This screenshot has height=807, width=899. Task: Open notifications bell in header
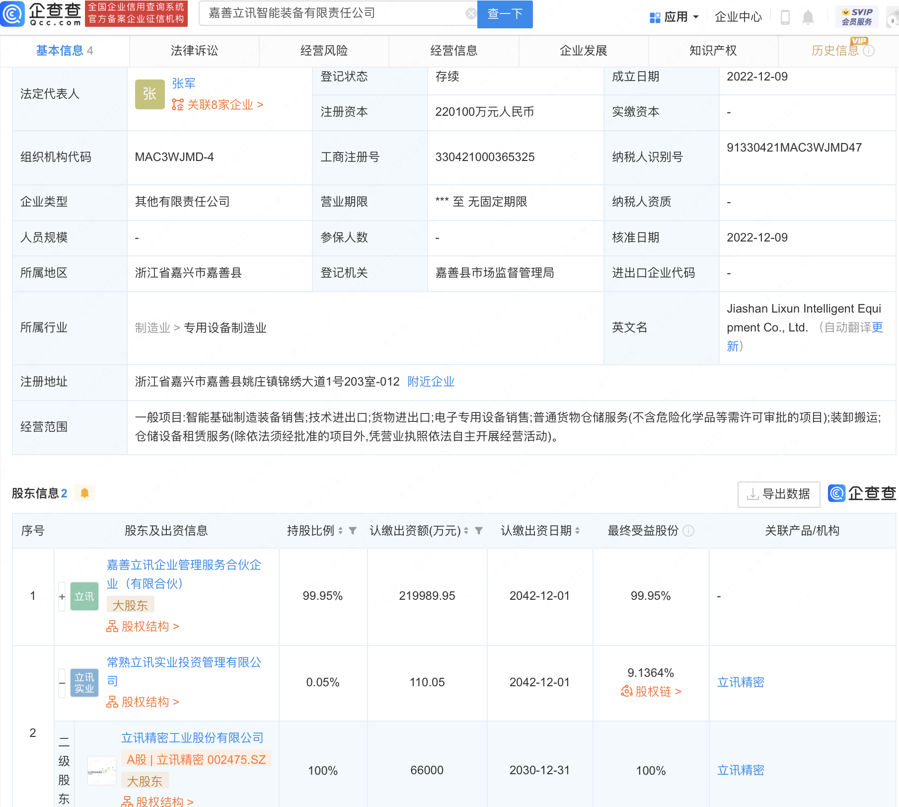[x=808, y=17]
